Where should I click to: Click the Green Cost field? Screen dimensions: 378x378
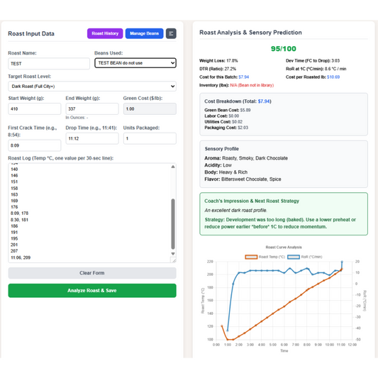point(150,109)
